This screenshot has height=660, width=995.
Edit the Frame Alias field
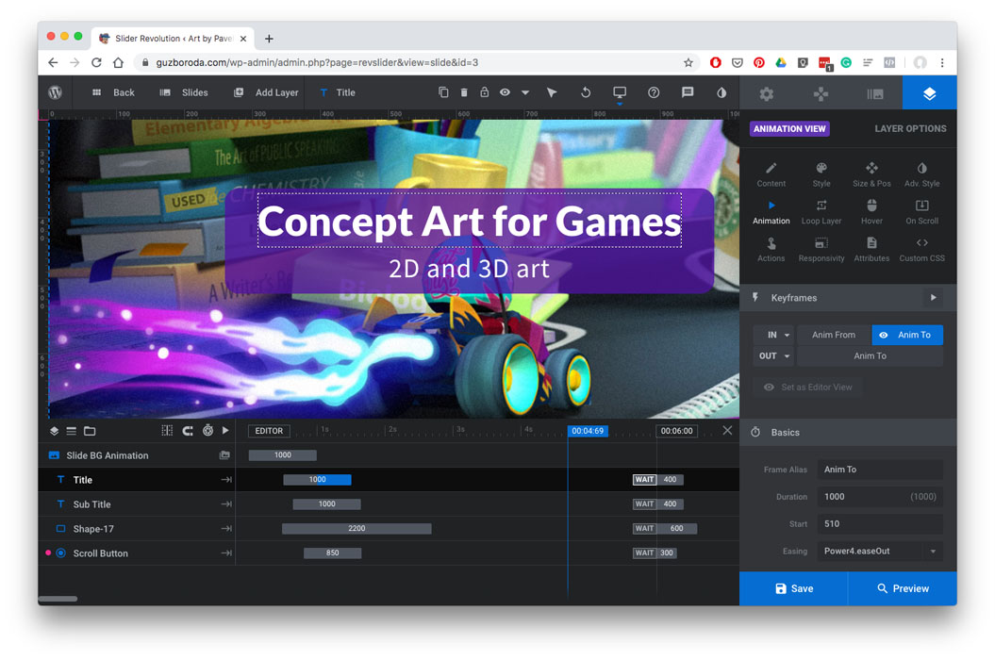(880, 470)
